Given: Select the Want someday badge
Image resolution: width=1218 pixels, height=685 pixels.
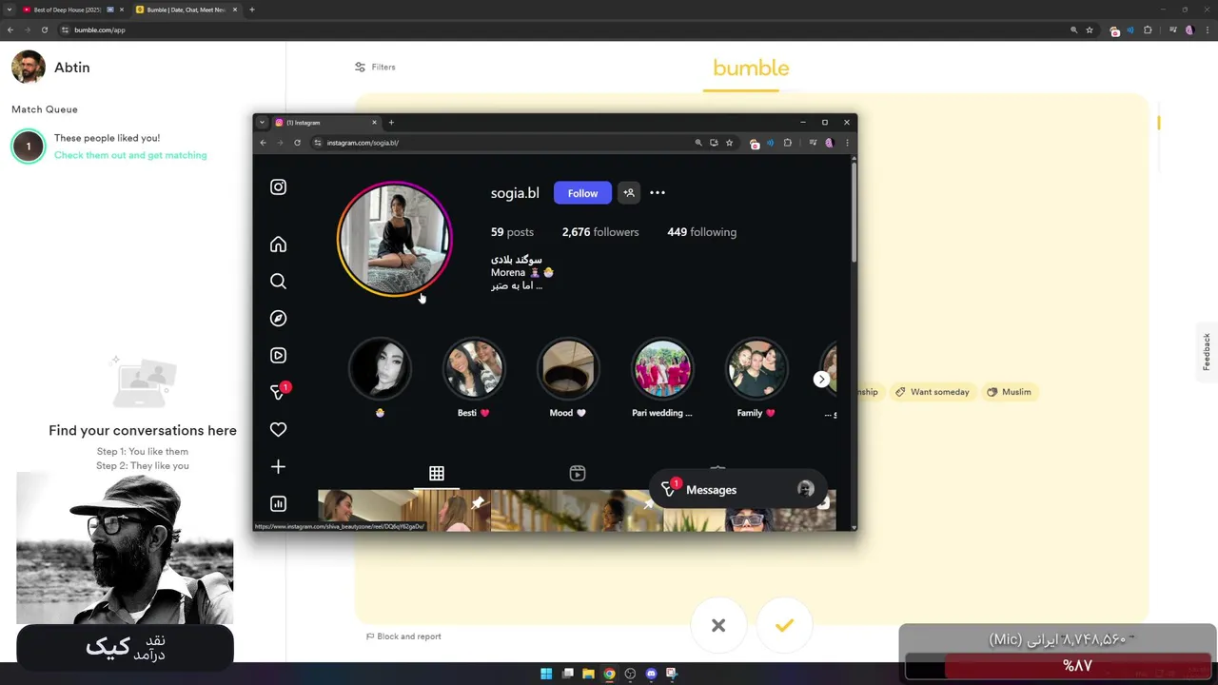Looking at the screenshot, I should pos(932,392).
